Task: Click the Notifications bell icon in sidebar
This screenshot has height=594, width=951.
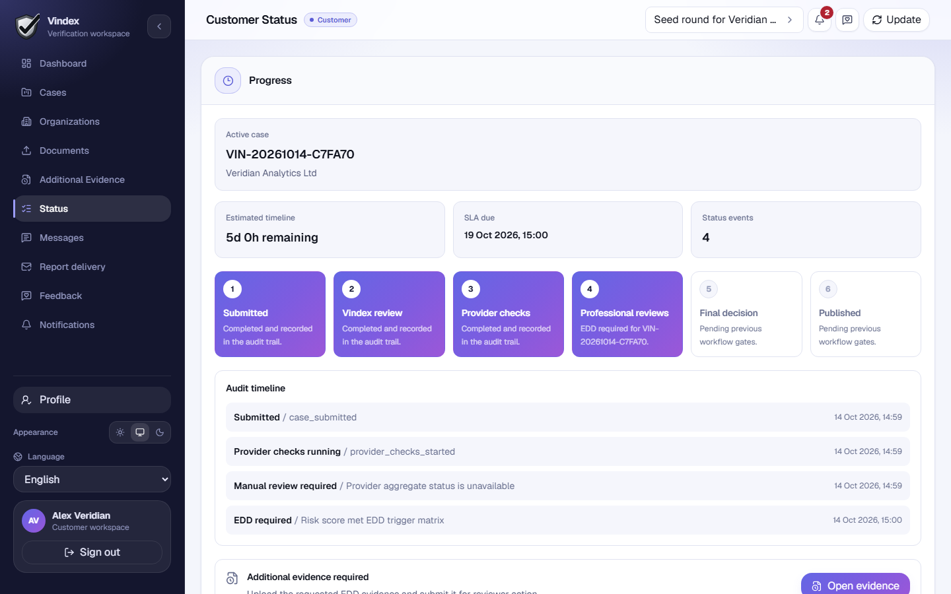Action: [26, 325]
